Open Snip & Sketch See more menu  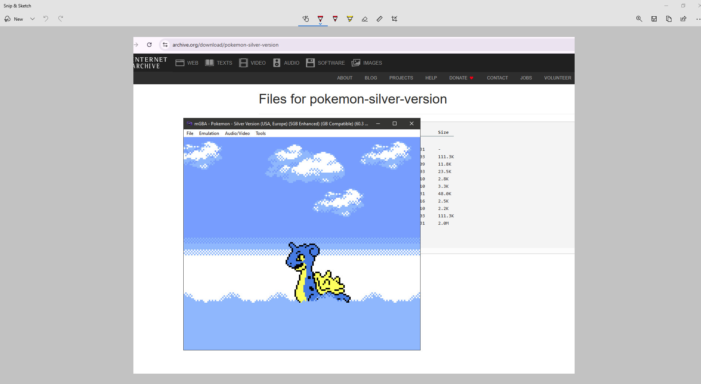click(x=698, y=19)
